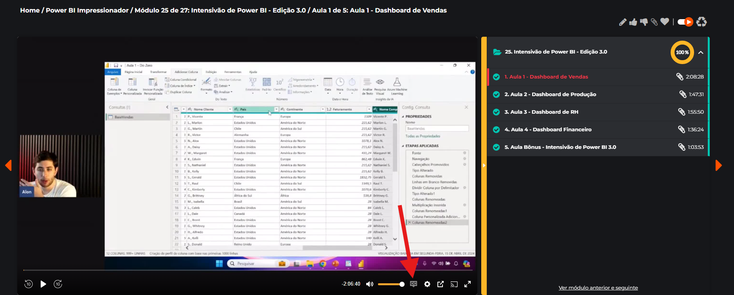This screenshot has height=295, width=734.
Task: Open video in picture-in-picture popout
Action: [441, 284]
